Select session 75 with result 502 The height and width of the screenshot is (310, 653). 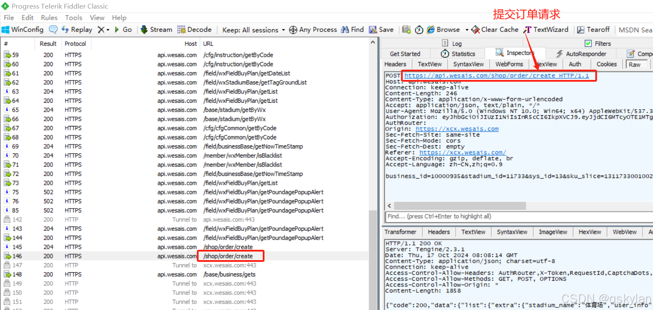184,192
